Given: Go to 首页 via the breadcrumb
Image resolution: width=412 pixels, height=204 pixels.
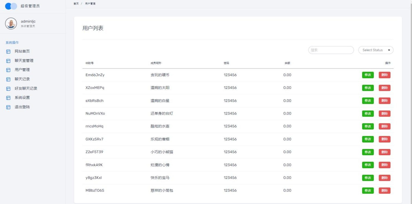Looking at the screenshot, I should point(76,4).
